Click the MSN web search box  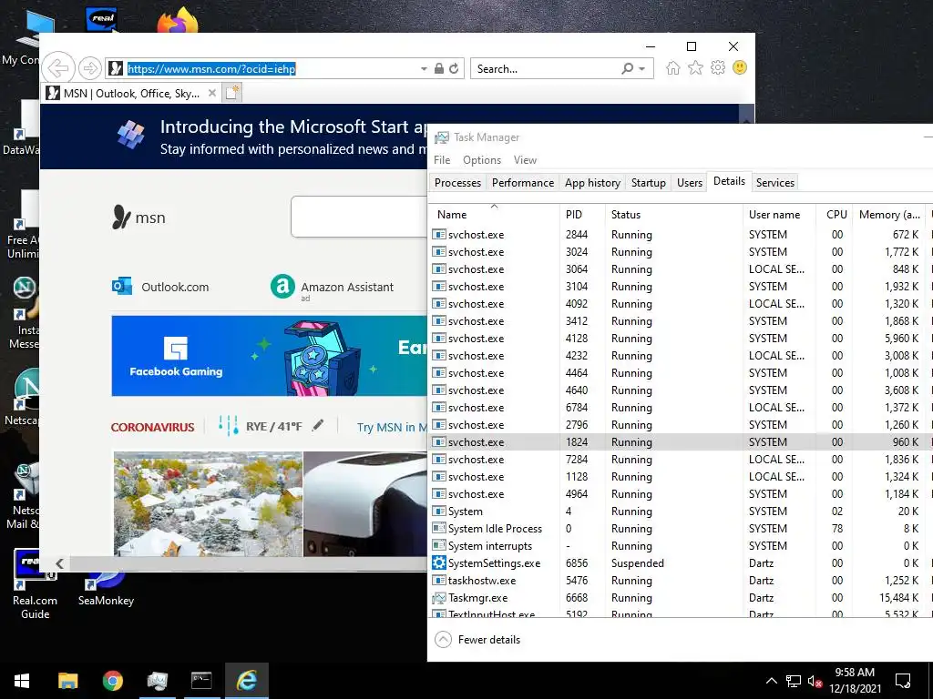pos(359,217)
